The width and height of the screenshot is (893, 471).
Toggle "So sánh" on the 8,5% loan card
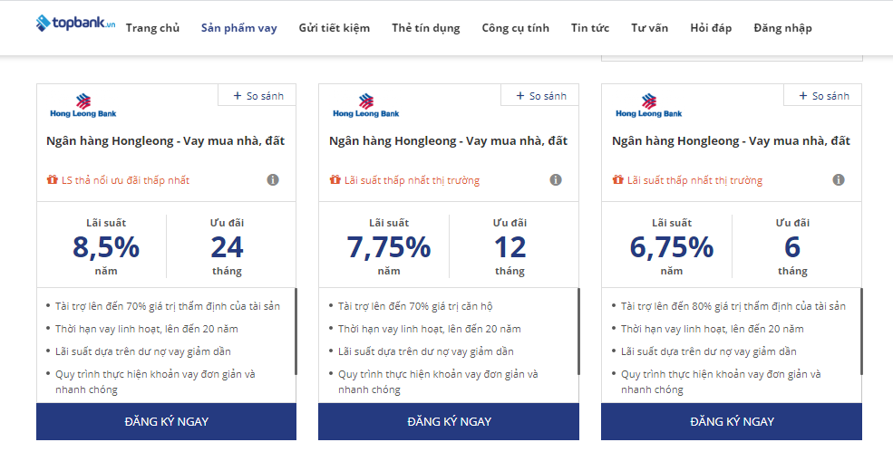click(258, 96)
